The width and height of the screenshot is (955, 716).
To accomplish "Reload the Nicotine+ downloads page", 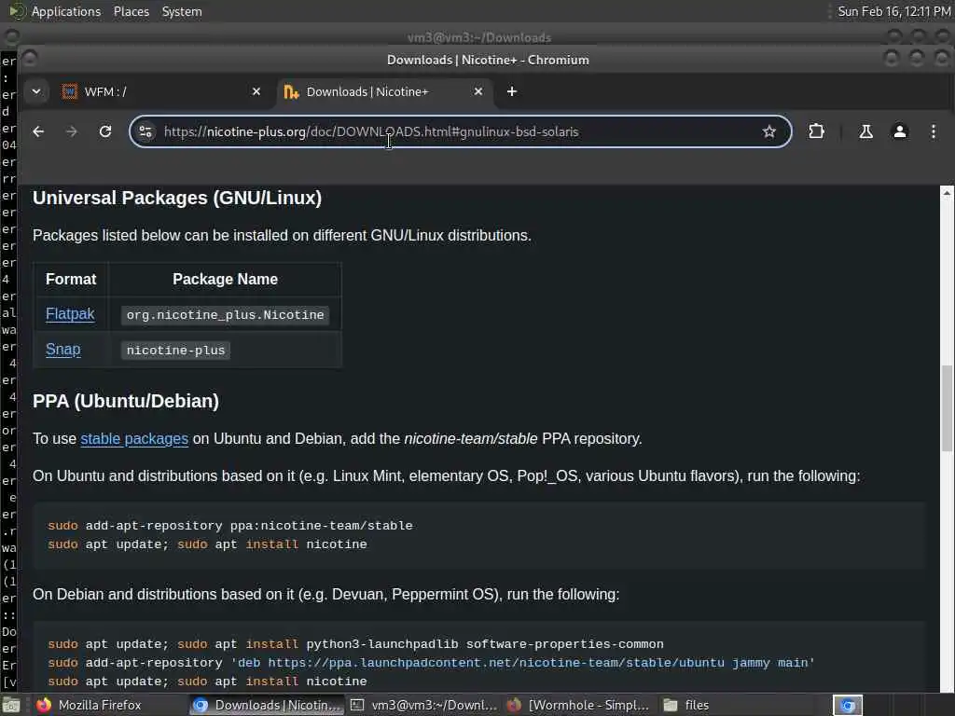I will [105, 131].
